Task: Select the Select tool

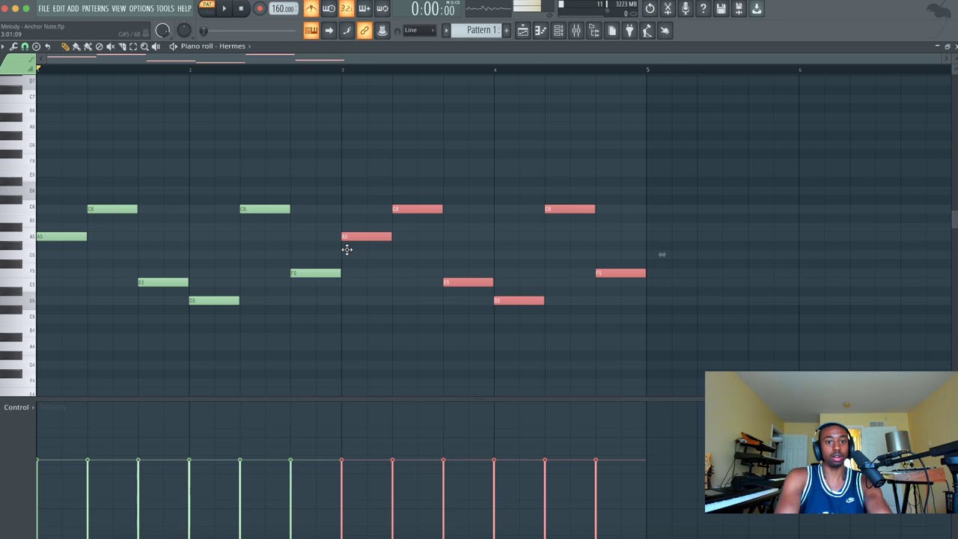Action: 133,46
